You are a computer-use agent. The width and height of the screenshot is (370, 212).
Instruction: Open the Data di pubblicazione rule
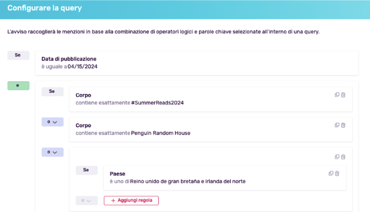click(x=197, y=63)
